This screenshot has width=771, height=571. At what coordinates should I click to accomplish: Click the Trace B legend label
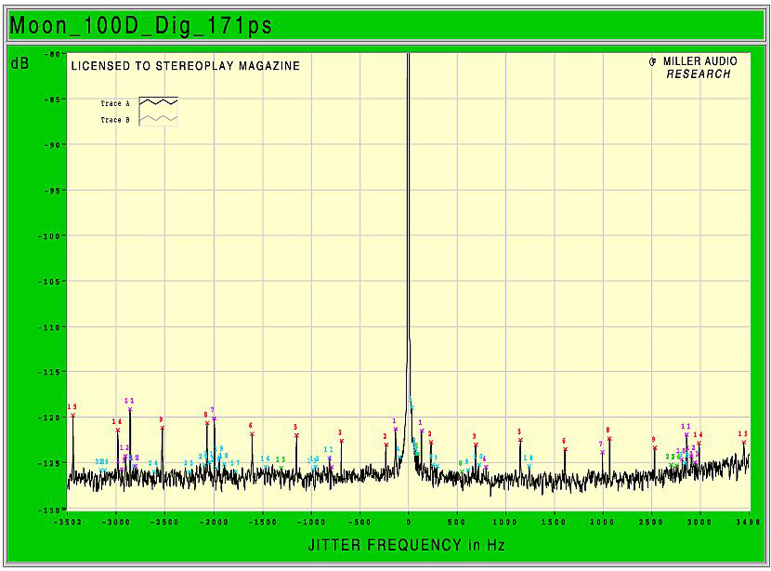tap(115, 120)
